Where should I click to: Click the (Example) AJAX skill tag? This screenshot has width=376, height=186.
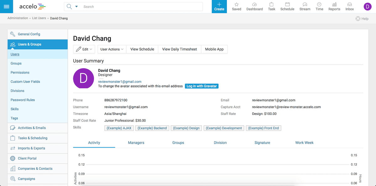119,128
